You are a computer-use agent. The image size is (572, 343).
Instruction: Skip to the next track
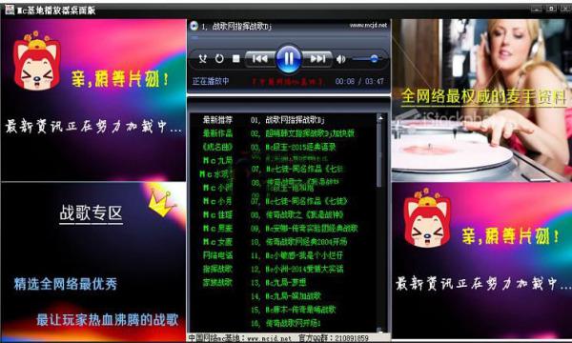pos(317,59)
